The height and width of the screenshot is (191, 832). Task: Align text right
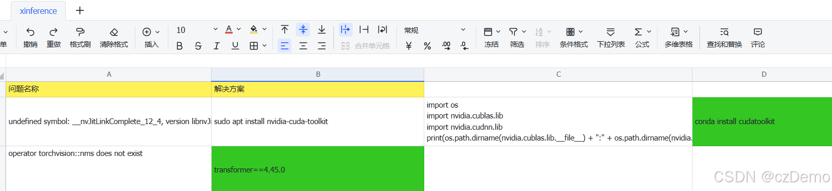click(x=322, y=46)
